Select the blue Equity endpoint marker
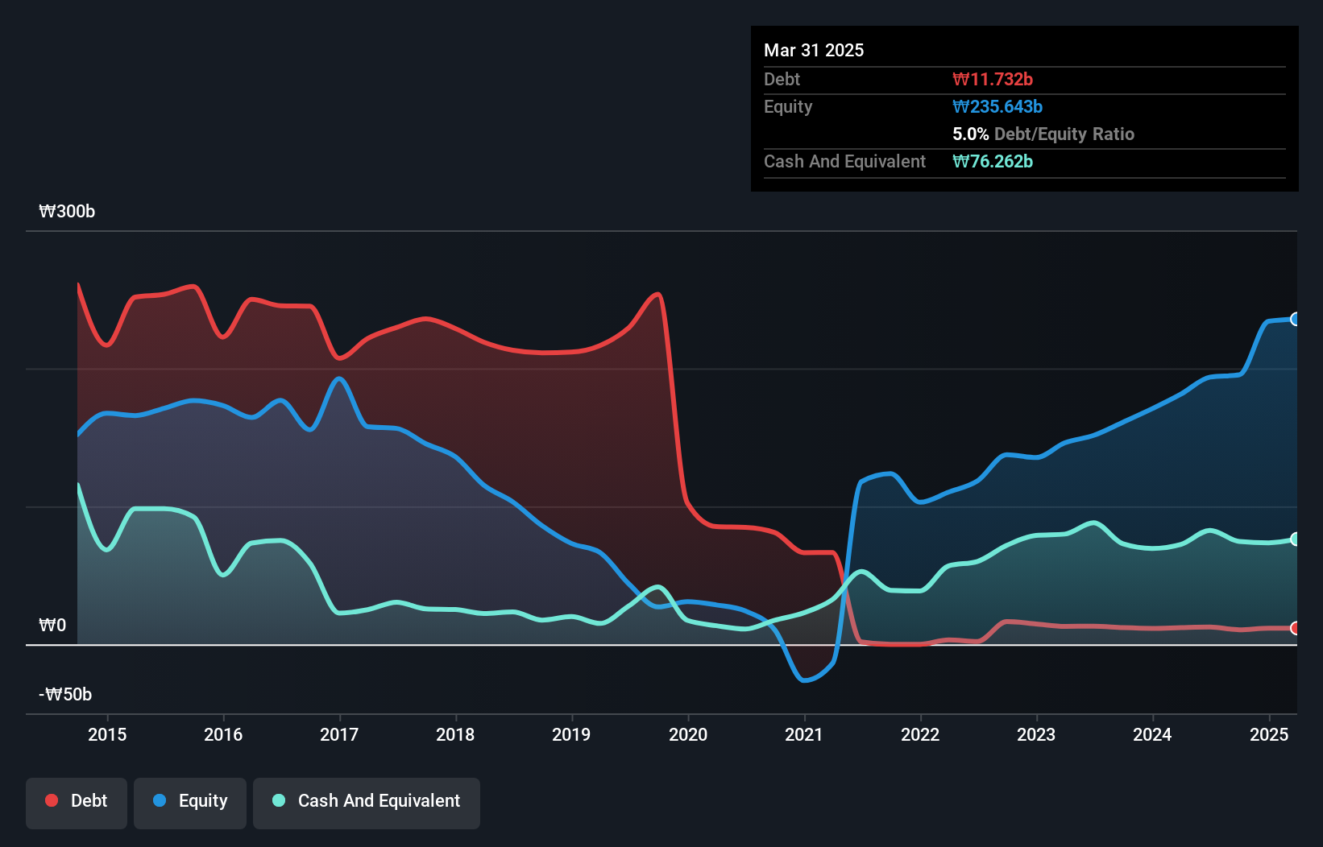The image size is (1323, 847). click(x=1296, y=320)
